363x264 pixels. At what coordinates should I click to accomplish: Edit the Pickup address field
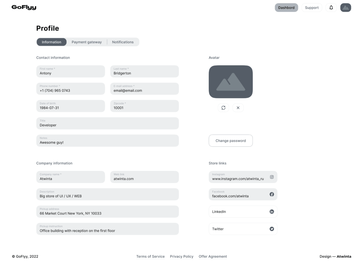tap(108, 212)
